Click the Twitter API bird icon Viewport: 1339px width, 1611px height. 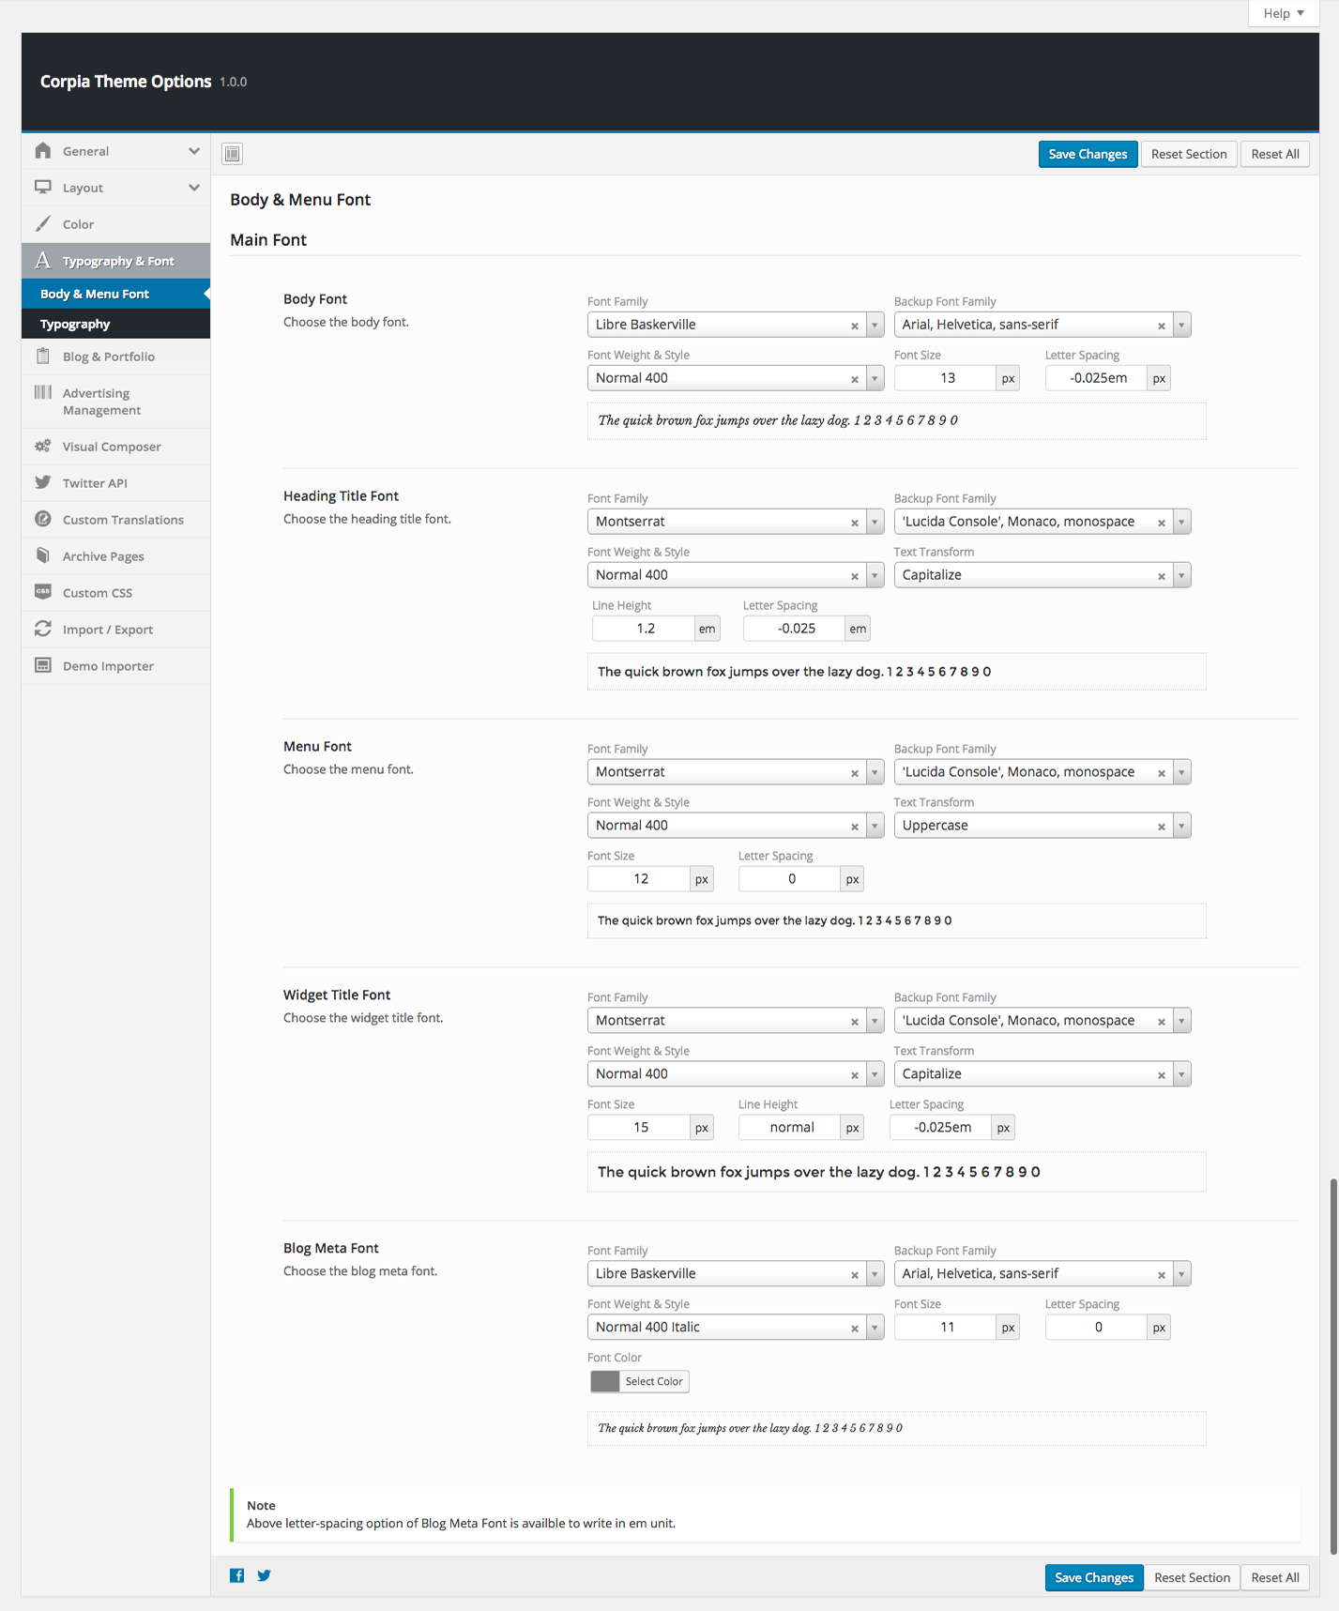[x=43, y=482]
